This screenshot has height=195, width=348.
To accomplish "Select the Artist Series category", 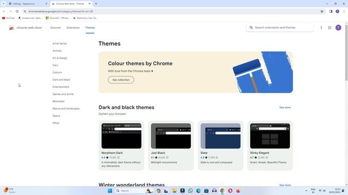I will pyautogui.click(x=60, y=43).
